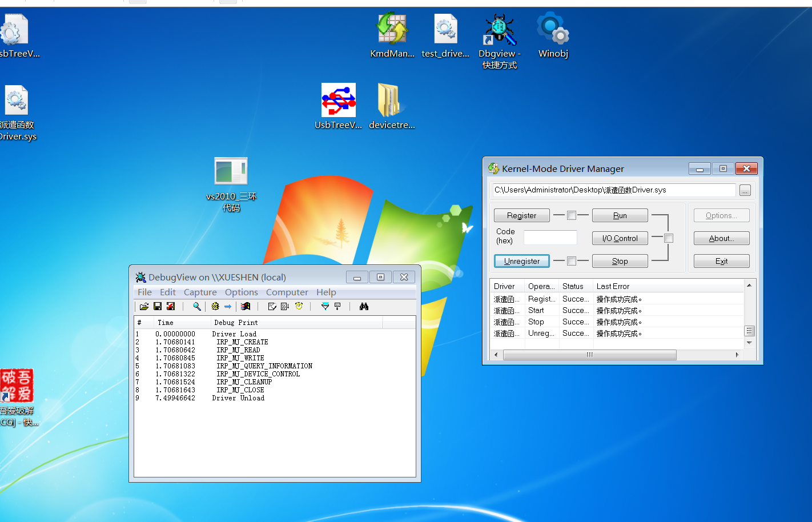Click the Status column header in Driver Manager
The image size is (812, 522).
[576, 286]
